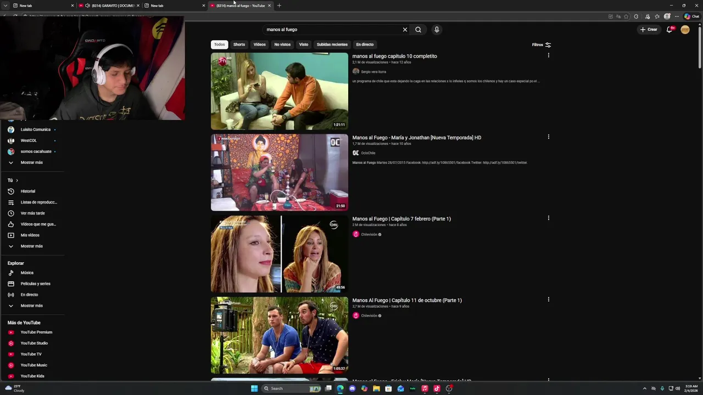This screenshot has width=703, height=395.
Task: Select the Todos filter chip
Action: 219,44
